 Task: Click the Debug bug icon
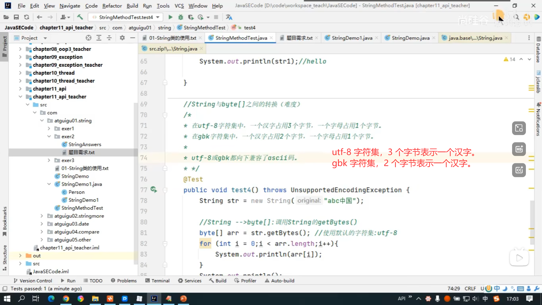181,17
